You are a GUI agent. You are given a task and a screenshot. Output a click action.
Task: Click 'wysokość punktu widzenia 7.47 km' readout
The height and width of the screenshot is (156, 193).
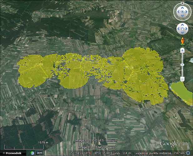[160, 153]
